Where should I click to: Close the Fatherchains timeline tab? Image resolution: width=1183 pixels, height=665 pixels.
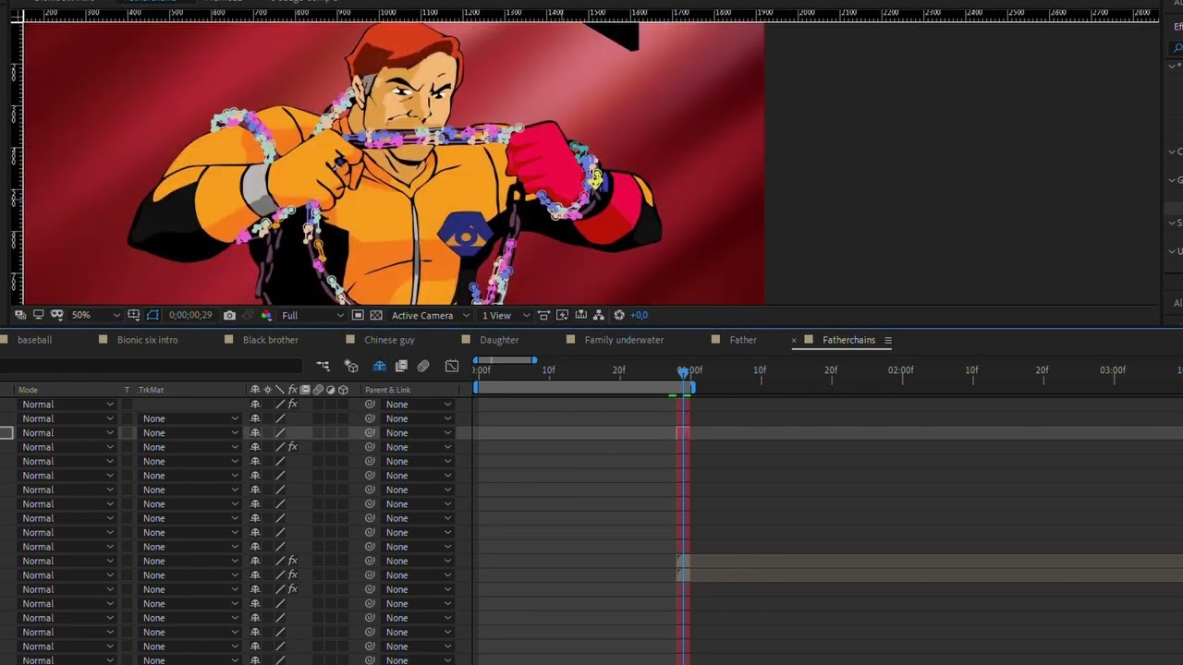point(793,340)
